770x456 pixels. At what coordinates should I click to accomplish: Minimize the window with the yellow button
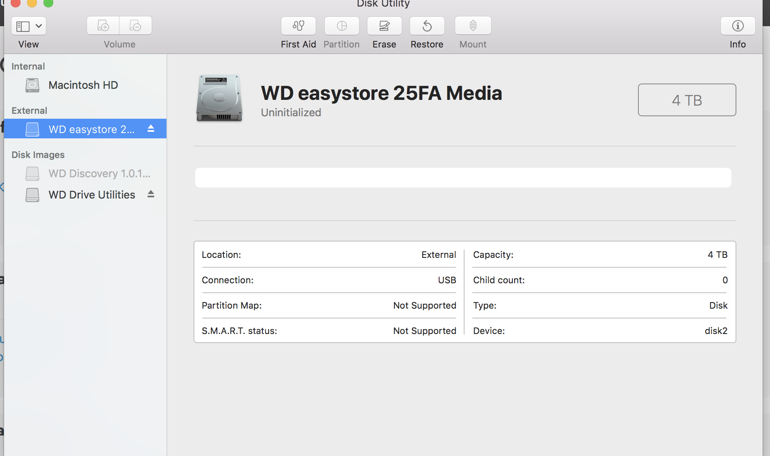coord(32,3)
